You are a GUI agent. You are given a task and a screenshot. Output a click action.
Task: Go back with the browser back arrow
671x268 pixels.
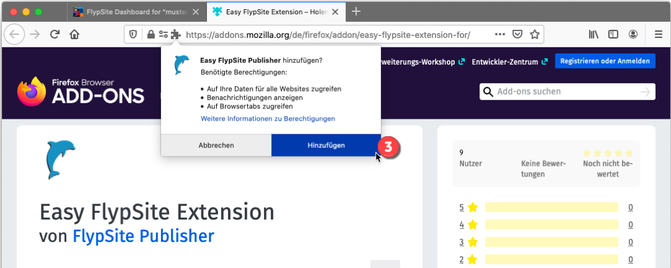tap(14, 34)
